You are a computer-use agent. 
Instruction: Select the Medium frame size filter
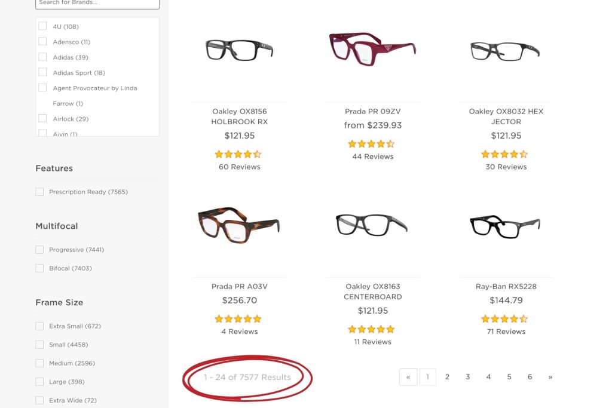tap(39, 363)
